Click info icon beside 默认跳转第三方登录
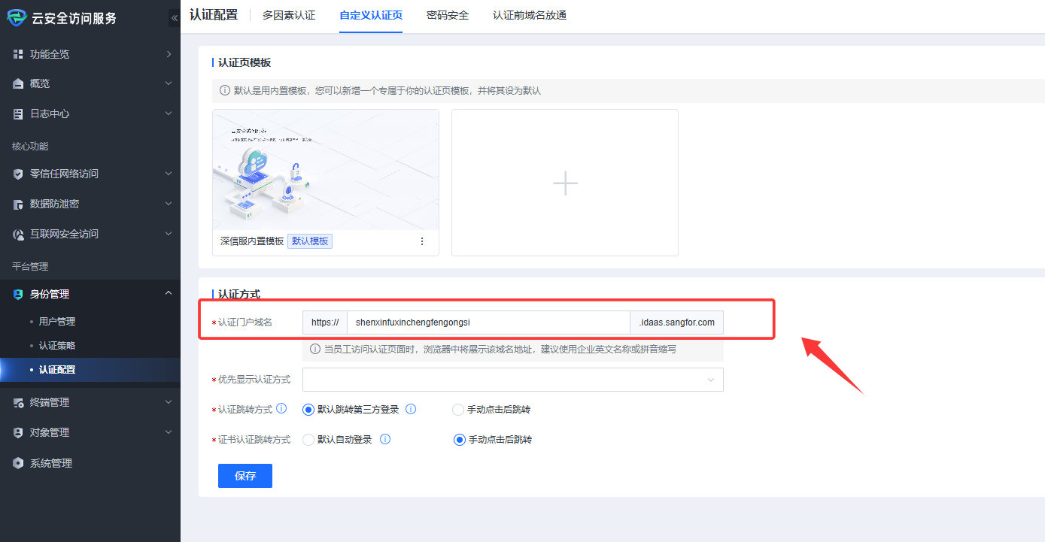 (x=411, y=410)
